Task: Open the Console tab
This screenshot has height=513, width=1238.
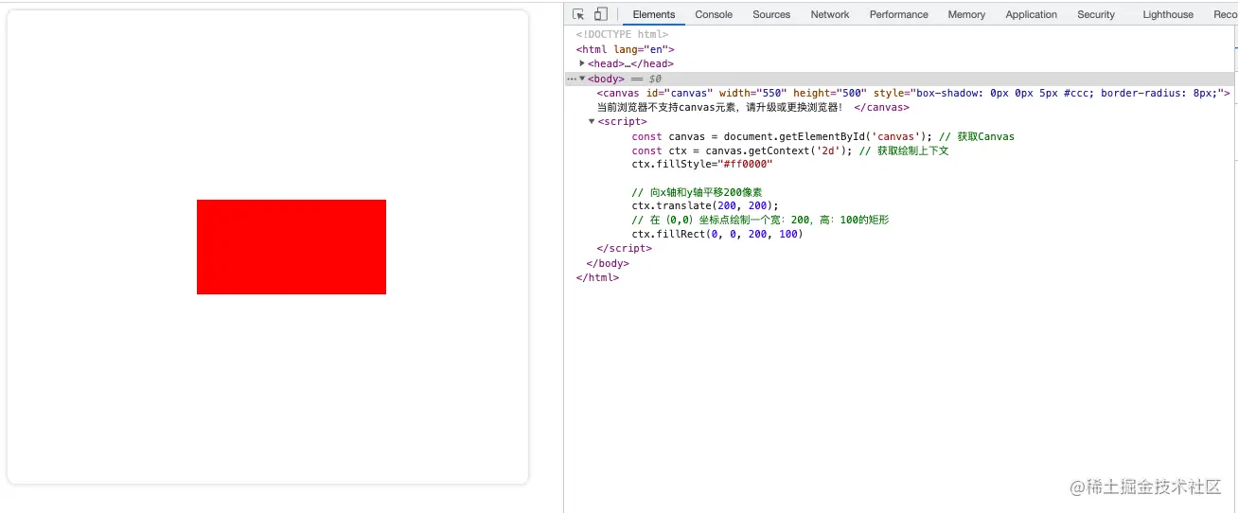Action: click(714, 14)
